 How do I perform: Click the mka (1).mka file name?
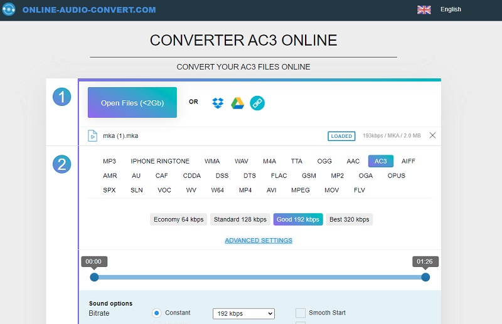coord(120,135)
